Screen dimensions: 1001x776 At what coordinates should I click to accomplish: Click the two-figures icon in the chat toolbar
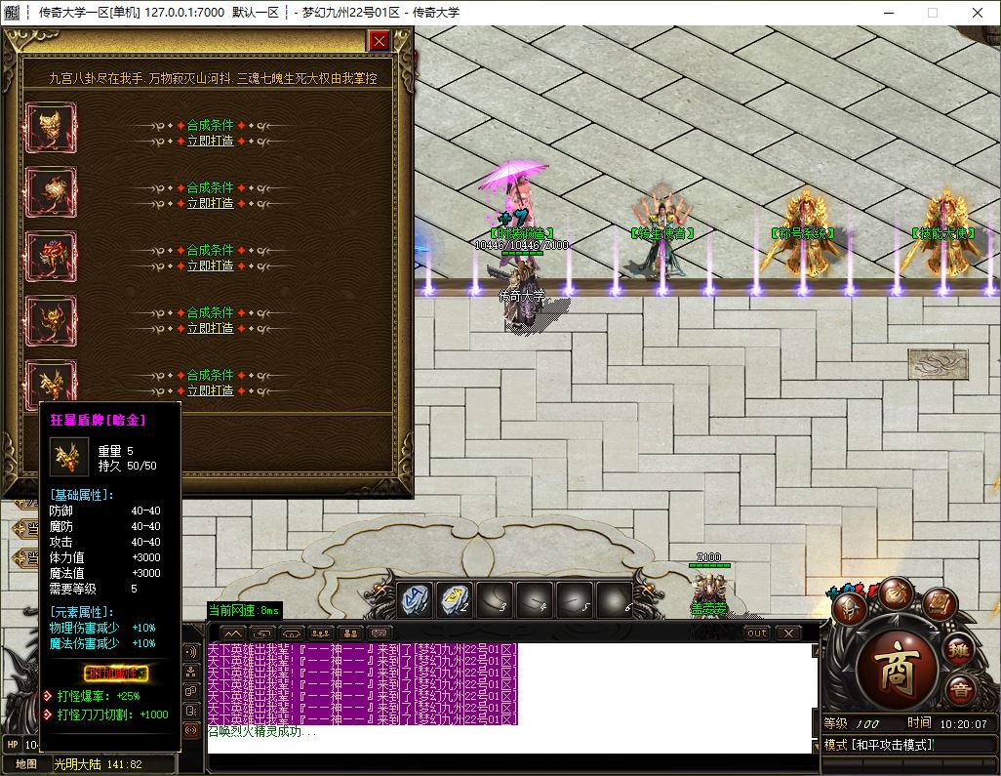[x=350, y=633]
